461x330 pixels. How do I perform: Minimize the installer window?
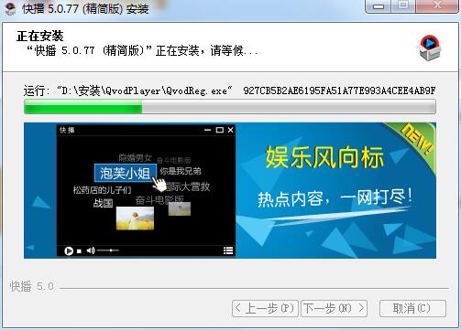coord(379,6)
